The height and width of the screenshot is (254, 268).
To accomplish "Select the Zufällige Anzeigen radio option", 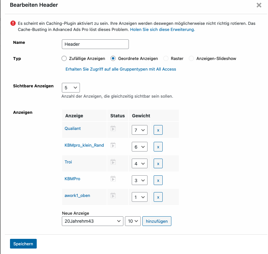I will click(64, 58).
